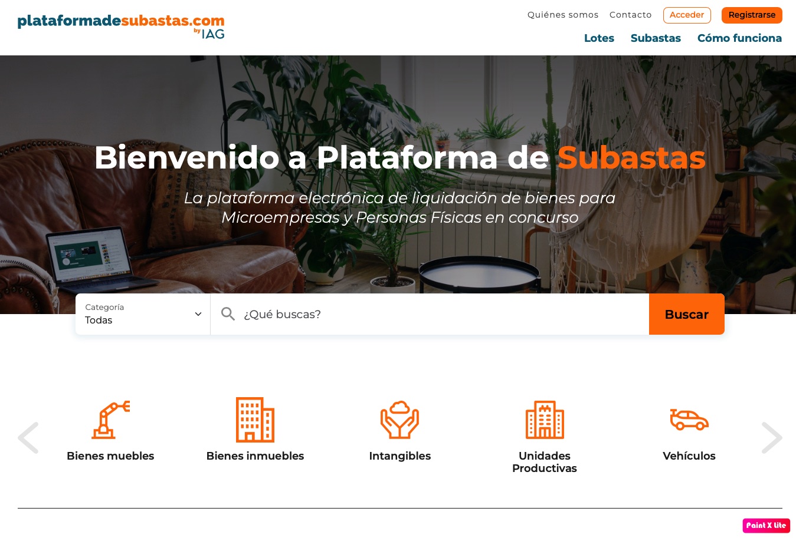The width and height of the screenshot is (796, 538).
Task: Click the Categoría dropdown chevron arrow
Action: tap(198, 314)
